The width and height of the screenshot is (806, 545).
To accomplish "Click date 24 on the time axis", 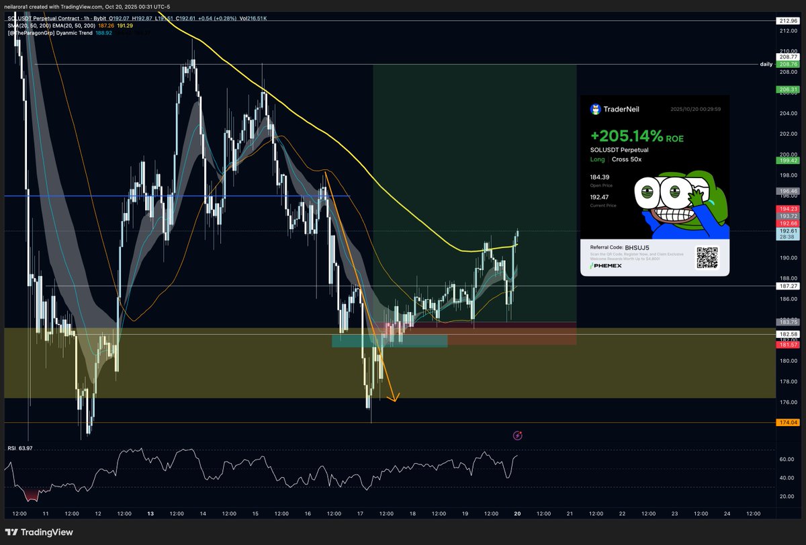I will (726, 513).
